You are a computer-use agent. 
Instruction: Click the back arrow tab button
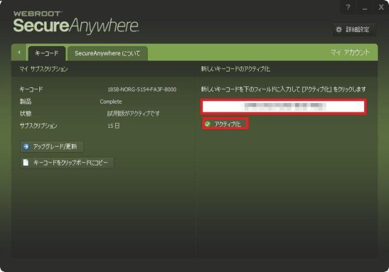[19, 53]
